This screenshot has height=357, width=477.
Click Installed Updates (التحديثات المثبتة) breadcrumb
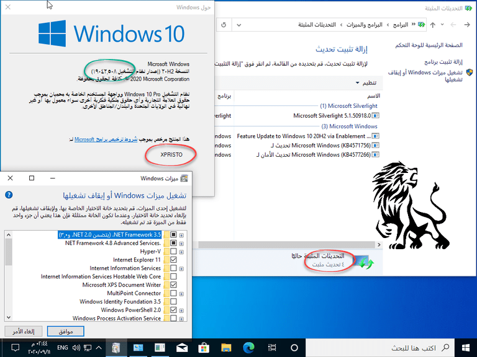[317, 25]
